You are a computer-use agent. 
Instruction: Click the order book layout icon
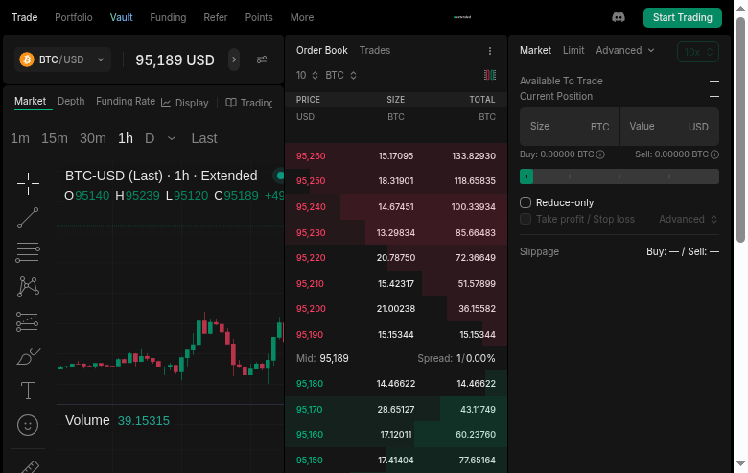tap(490, 75)
